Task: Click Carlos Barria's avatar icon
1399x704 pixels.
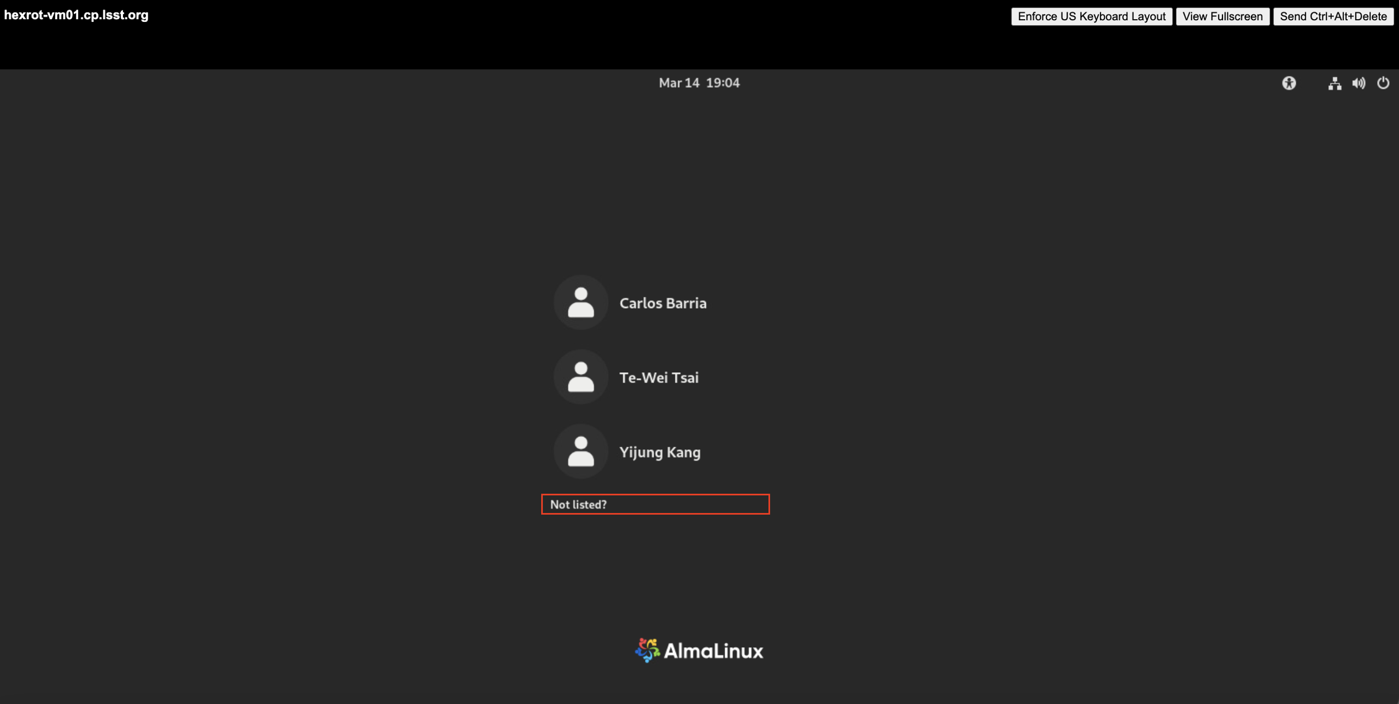Action: pyautogui.click(x=580, y=302)
